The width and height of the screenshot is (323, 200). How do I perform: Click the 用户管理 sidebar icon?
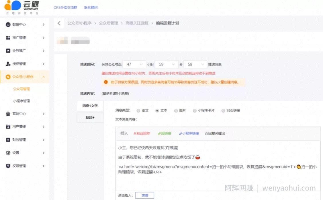click(8, 127)
